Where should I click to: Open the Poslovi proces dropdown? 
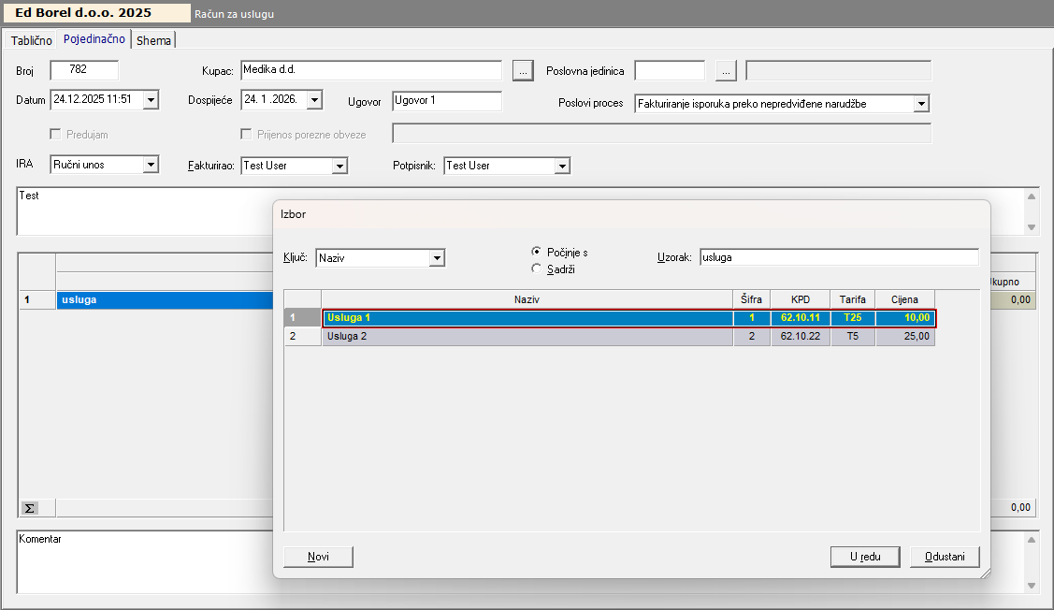coord(921,104)
